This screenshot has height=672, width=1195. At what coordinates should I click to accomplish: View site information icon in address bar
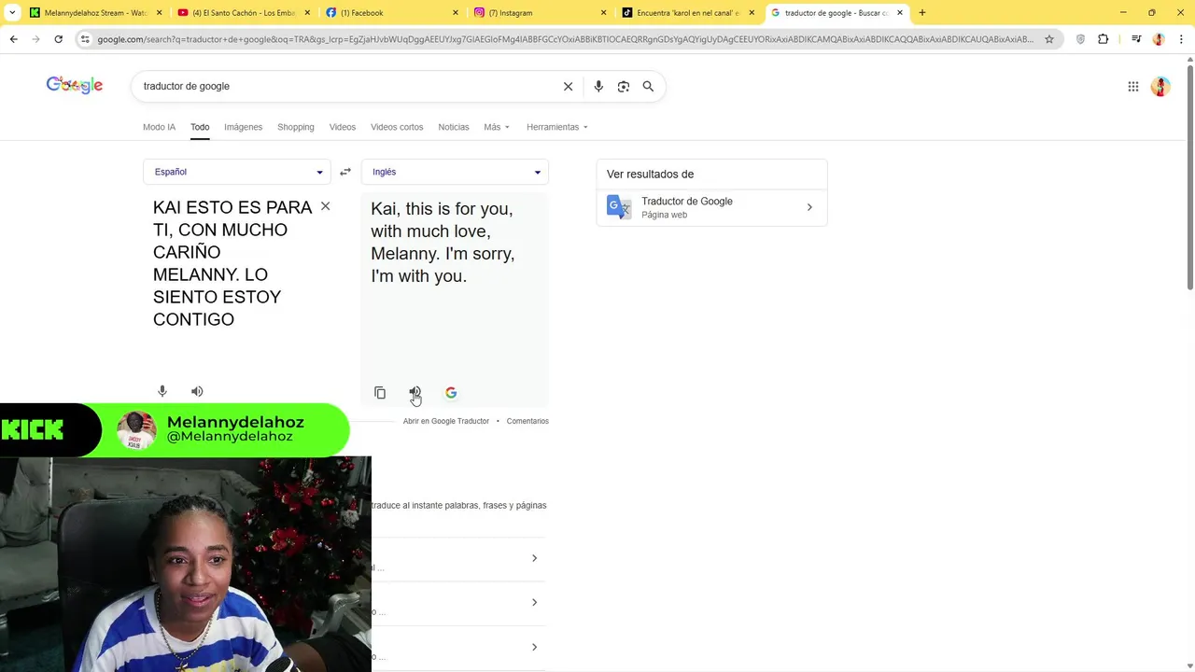pos(85,39)
